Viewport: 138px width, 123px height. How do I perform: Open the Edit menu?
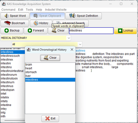coord(21,10)
